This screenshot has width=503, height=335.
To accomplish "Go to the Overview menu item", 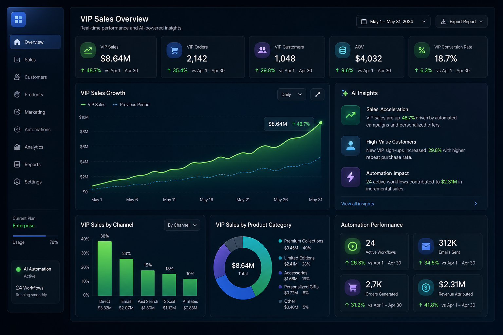I will click(35, 42).
